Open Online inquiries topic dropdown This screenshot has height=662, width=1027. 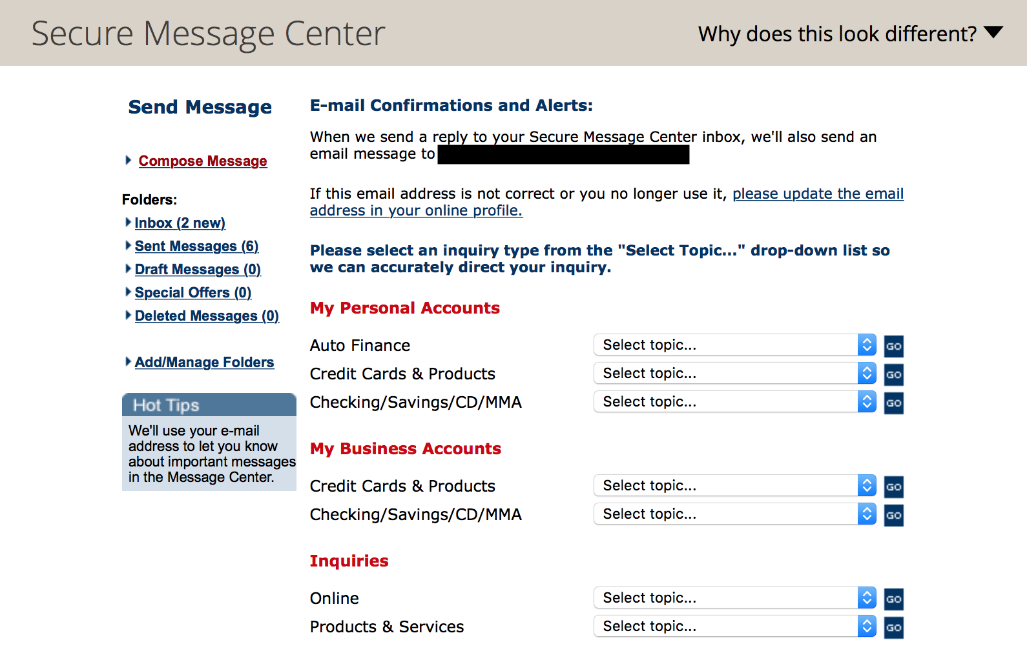pyautogui.click(x=734, y=598)
